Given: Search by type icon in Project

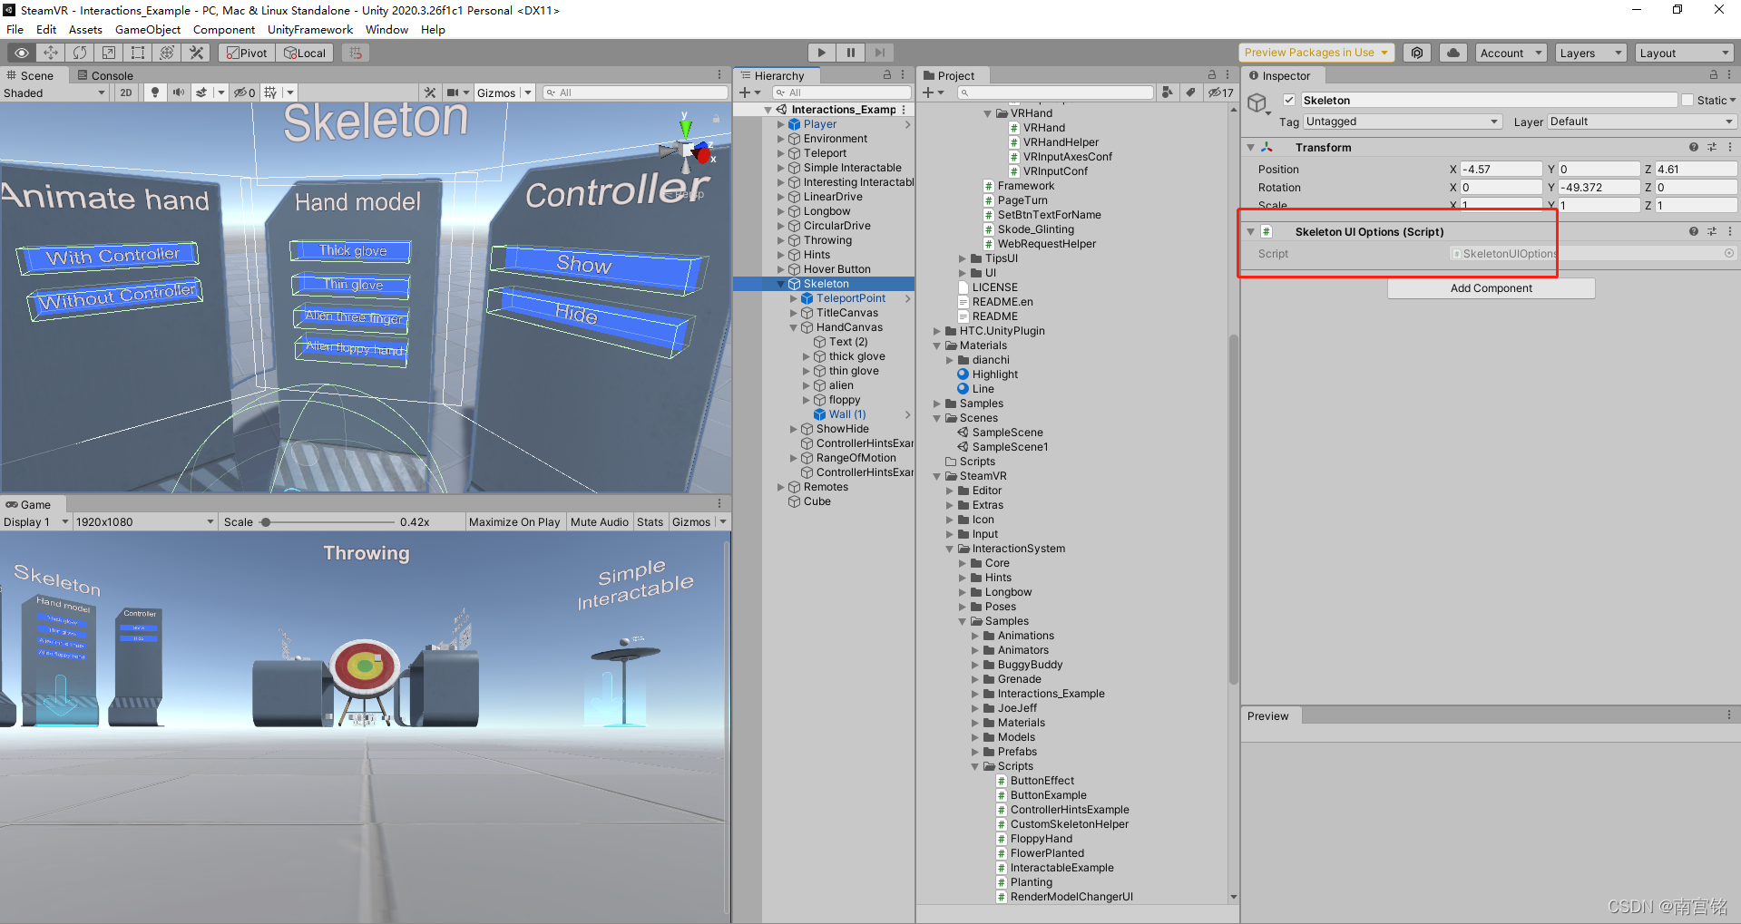Looking at the screenshot, I should click(x=1168, y=92).
